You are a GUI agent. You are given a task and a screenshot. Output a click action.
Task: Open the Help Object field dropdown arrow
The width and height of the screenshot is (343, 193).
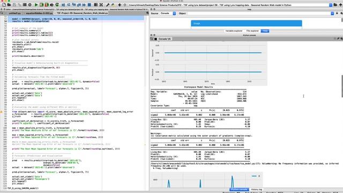coord(332,13)
